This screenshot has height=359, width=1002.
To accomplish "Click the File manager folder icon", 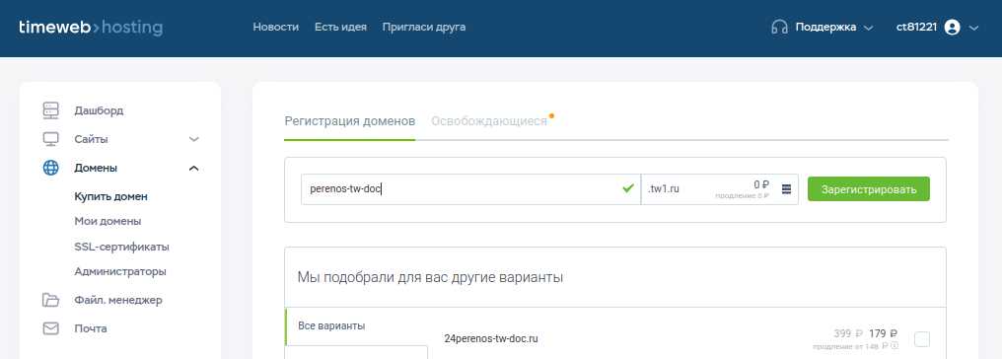I will 50,300.
